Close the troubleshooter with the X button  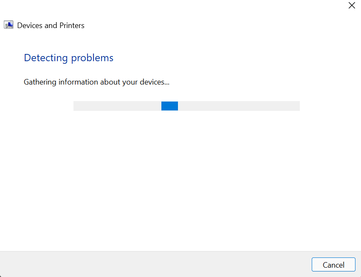(352, 6)
